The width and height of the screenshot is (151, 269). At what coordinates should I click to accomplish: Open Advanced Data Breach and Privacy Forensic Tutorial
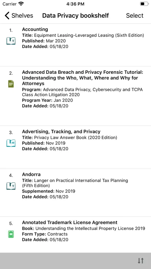click(75, 96)
